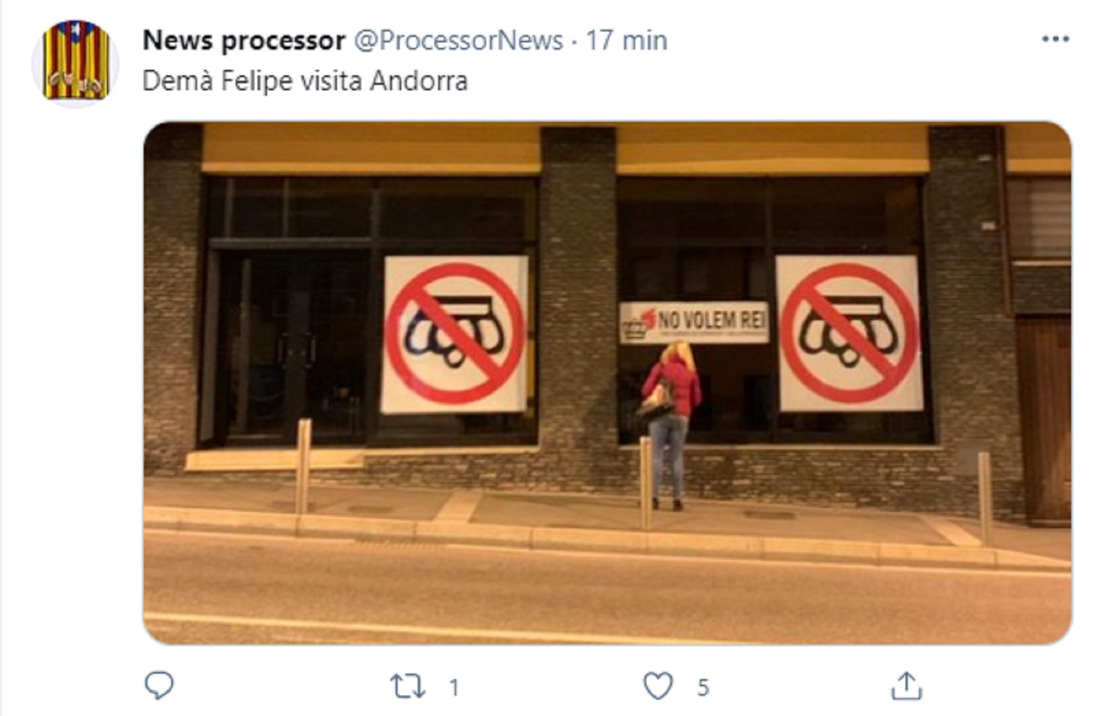Screen dimensions: 1101x716
Task: Click the NO VOLEM REI banner in photo
Action: (694, 322)
